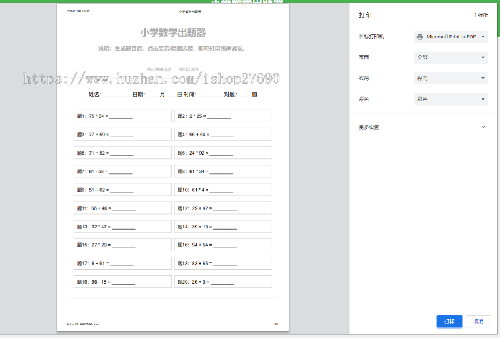Click the 说明 instruction line in preview
Screen dimensions: 500x338
(173, 48)
